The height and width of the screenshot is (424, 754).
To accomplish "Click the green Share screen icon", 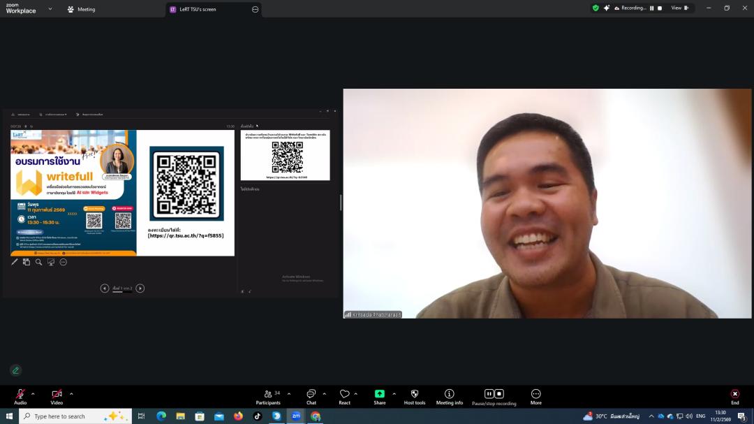I will pyautogui.click(x=379, y=394).
